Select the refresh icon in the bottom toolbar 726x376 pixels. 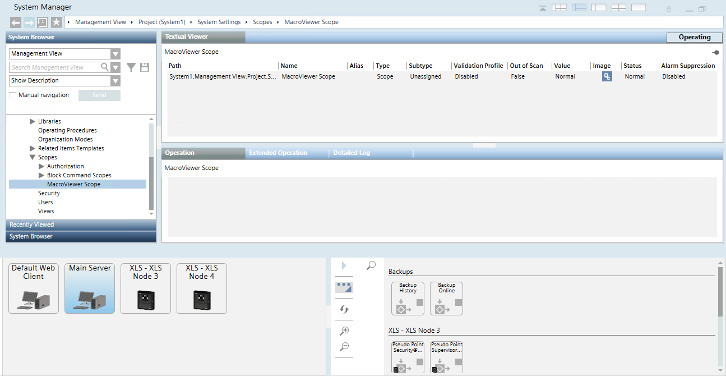tap(344, 309)
